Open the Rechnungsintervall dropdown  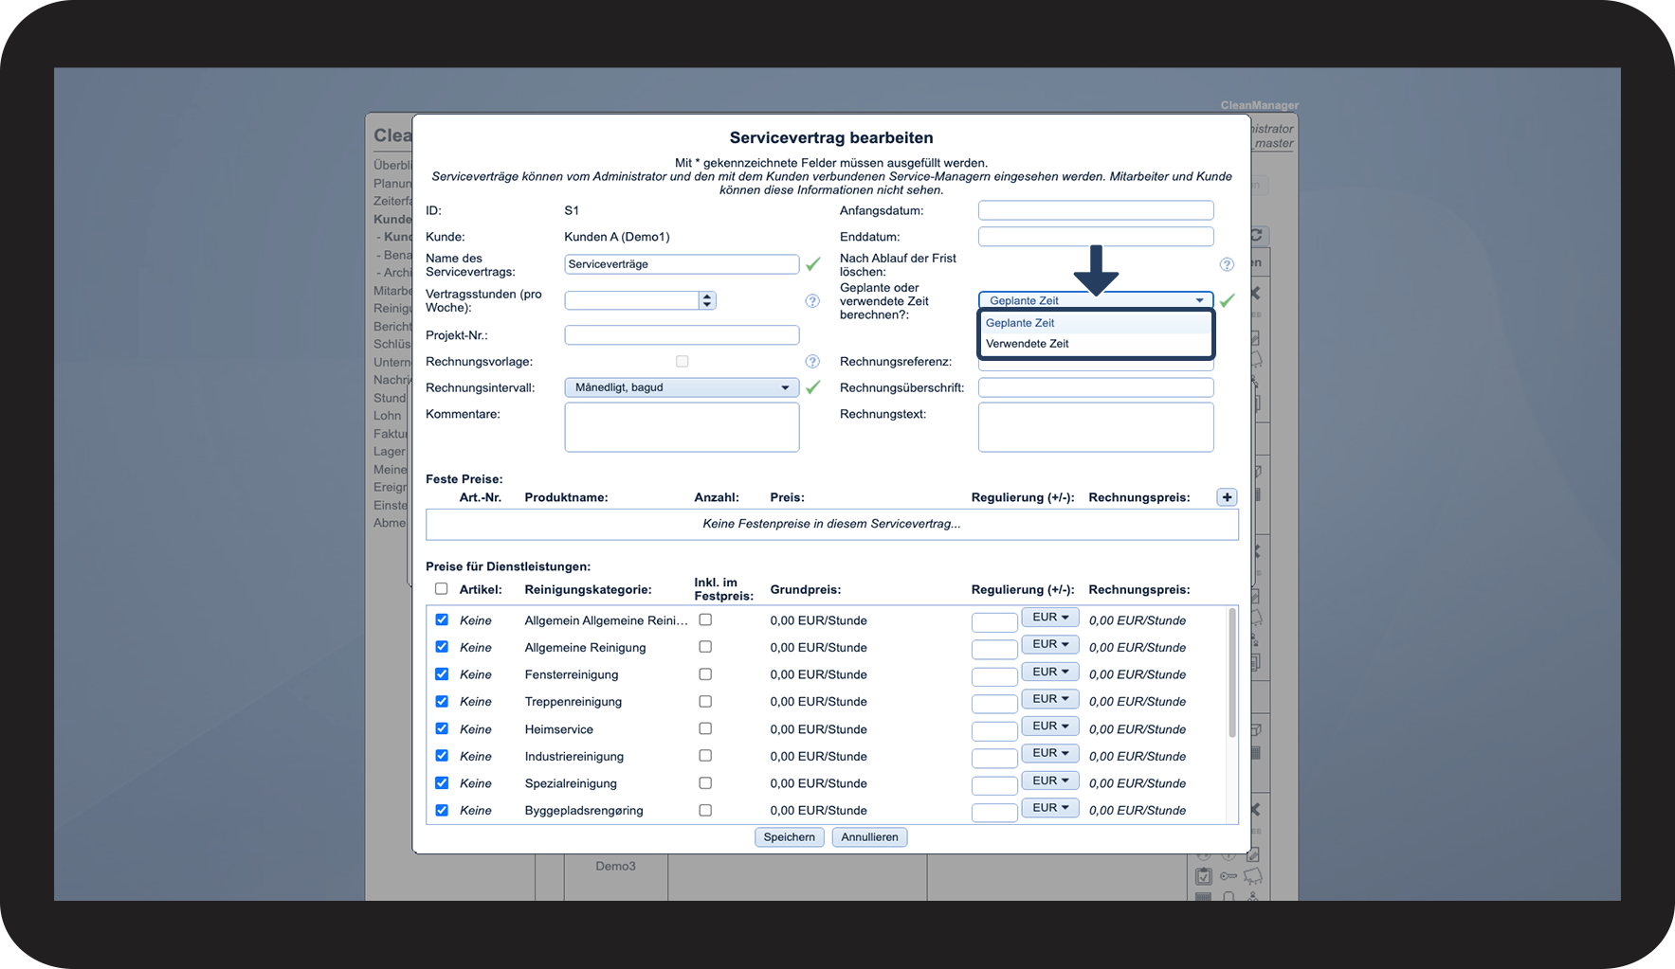coord(682,387)
